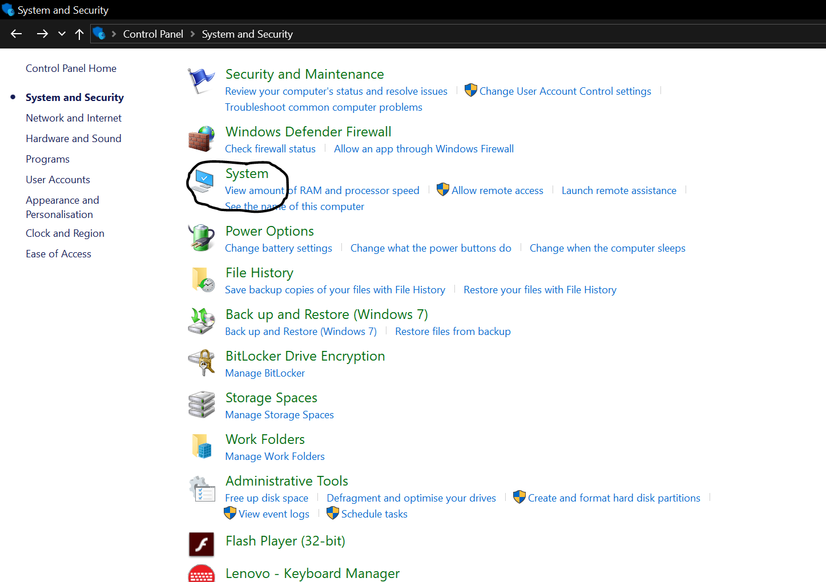This screenshot has height=582, width=826.
Task: Click the Control Panel icon in address bar
Action: pyautogui.click(x=99, y=34)
